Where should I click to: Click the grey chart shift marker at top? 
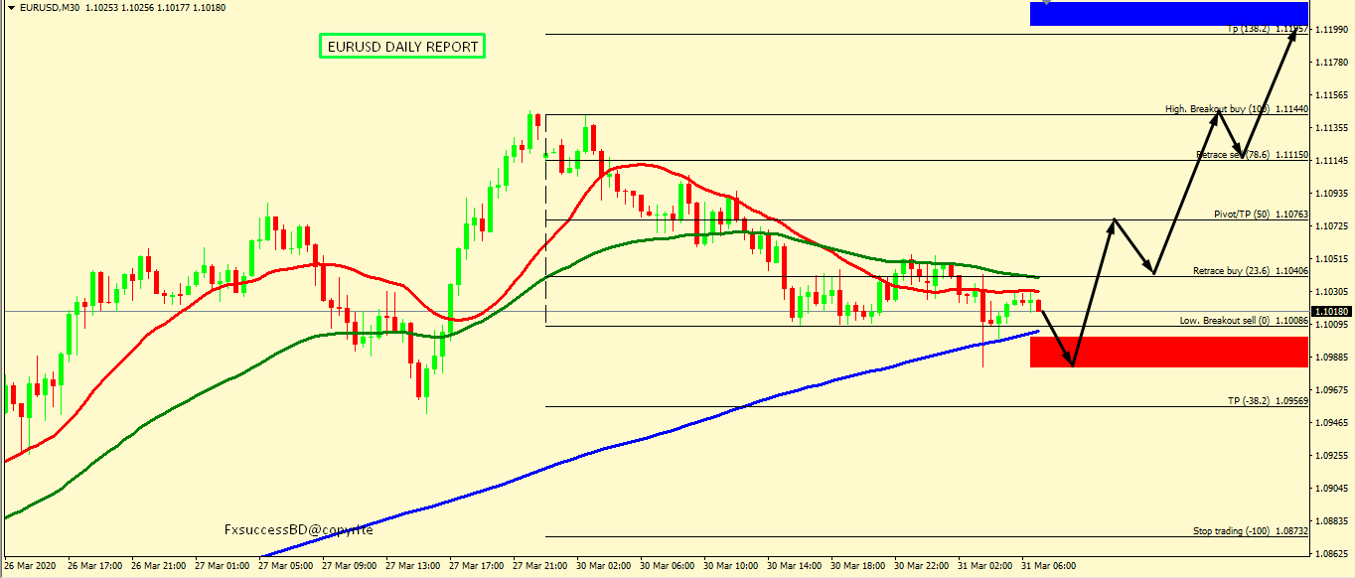1046,3
